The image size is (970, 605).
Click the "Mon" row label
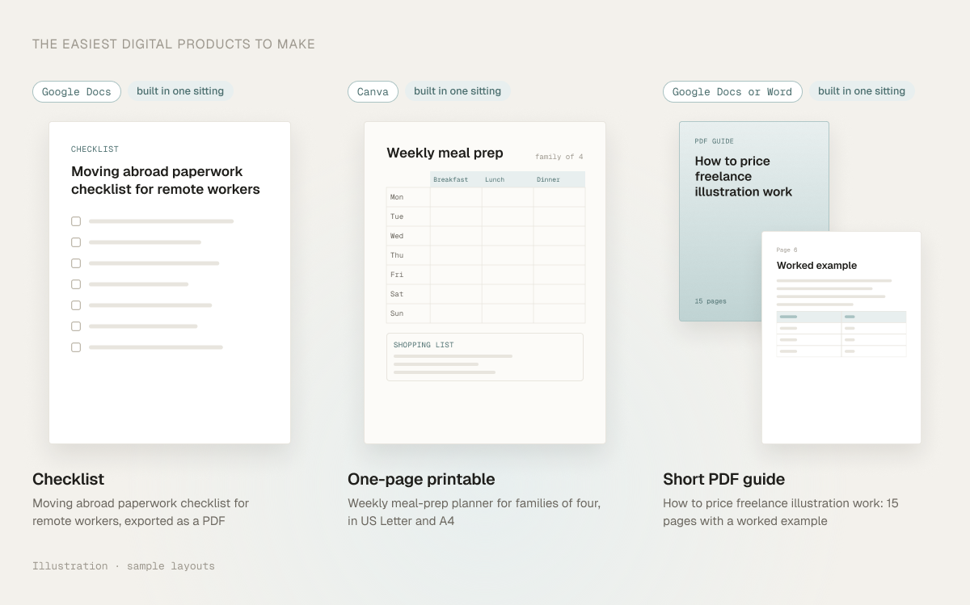pos(397,197)
